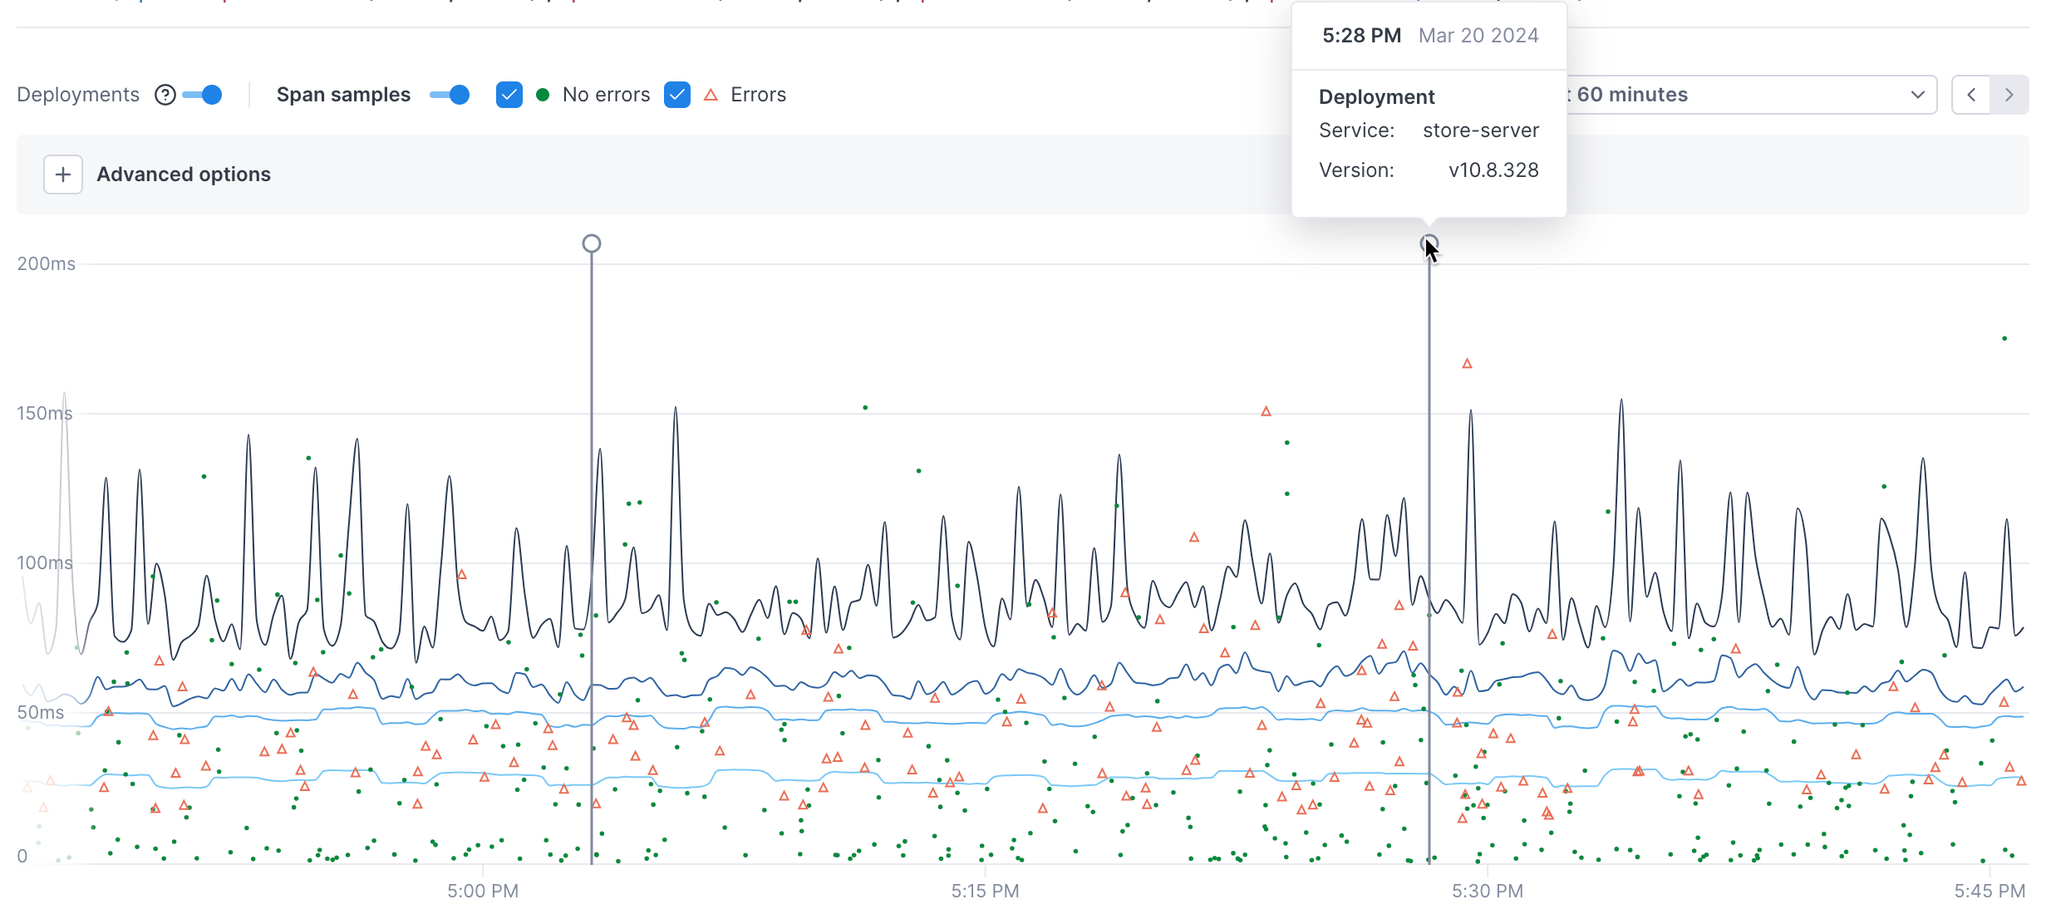Click the dropdown chevron in time selector
This screenshot has height=904, width=2051.
(1917, 95)
